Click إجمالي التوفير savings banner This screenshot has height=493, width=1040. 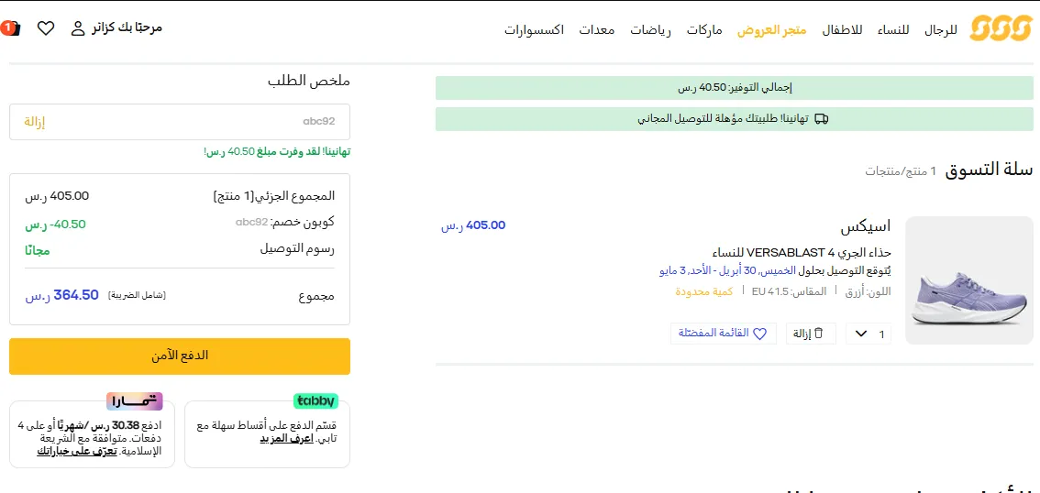[735, 87]
